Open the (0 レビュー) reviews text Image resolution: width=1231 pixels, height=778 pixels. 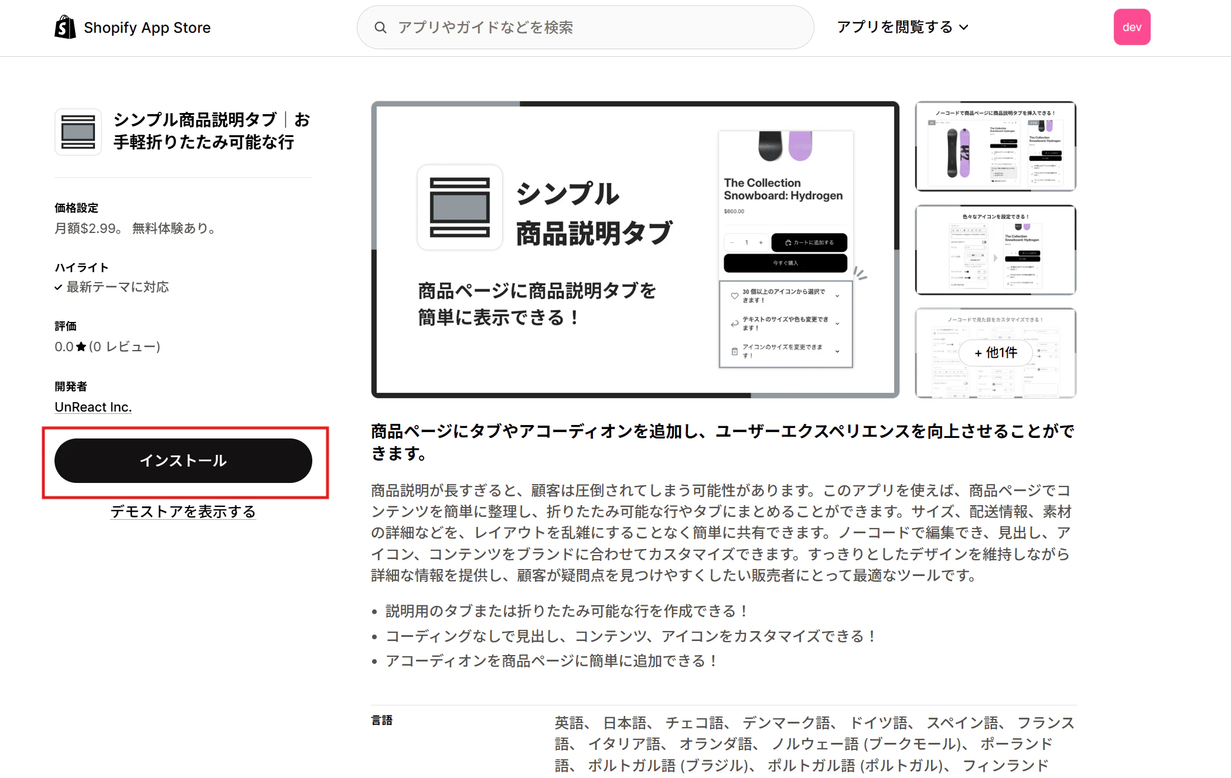pyautogui.click(x=125, y=347)
